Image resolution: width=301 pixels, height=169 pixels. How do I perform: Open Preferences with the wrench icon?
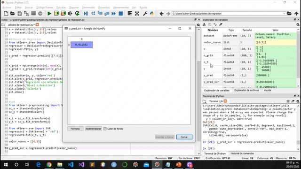(x=145, y=14)
